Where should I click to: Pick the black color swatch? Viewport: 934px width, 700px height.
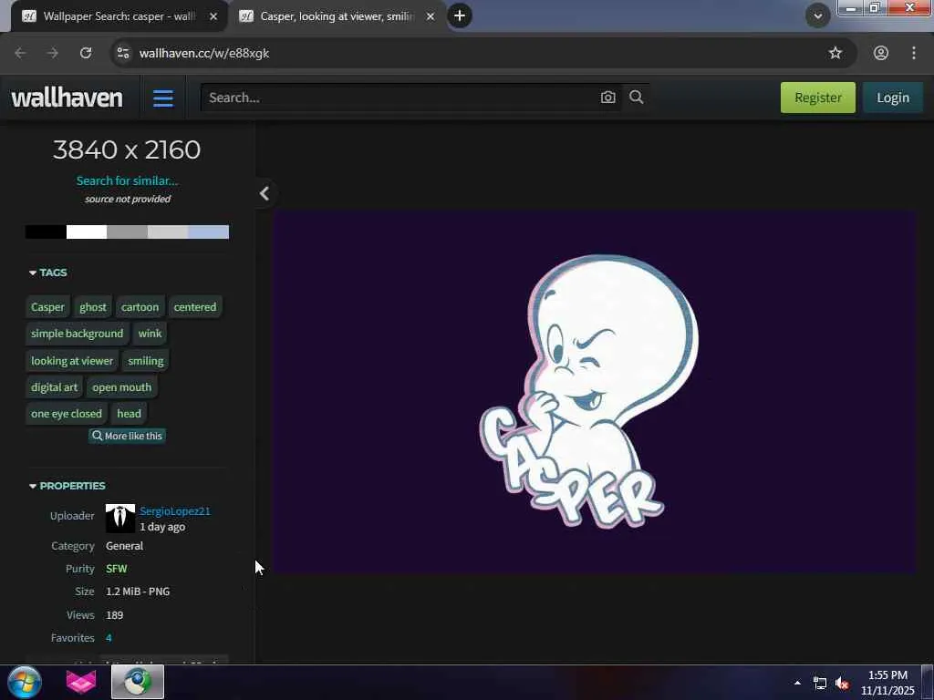46,232
